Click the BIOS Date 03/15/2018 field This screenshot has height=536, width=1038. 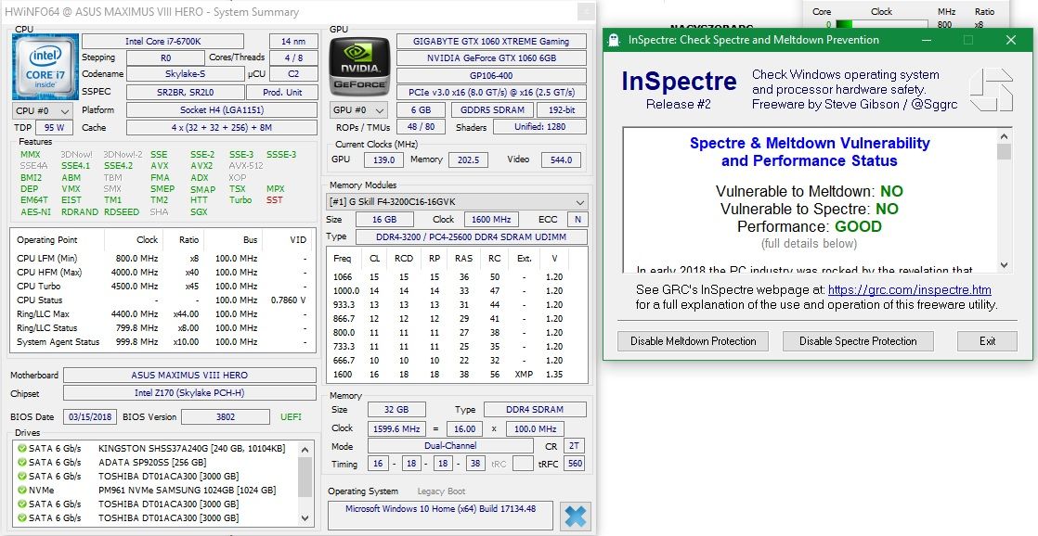click(x=91, y=417)
